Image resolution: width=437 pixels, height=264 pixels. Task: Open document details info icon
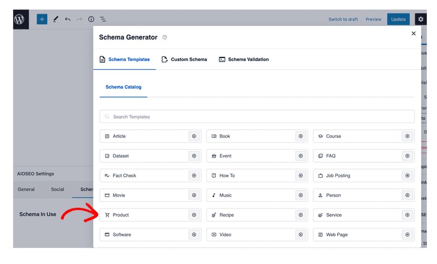91,20
